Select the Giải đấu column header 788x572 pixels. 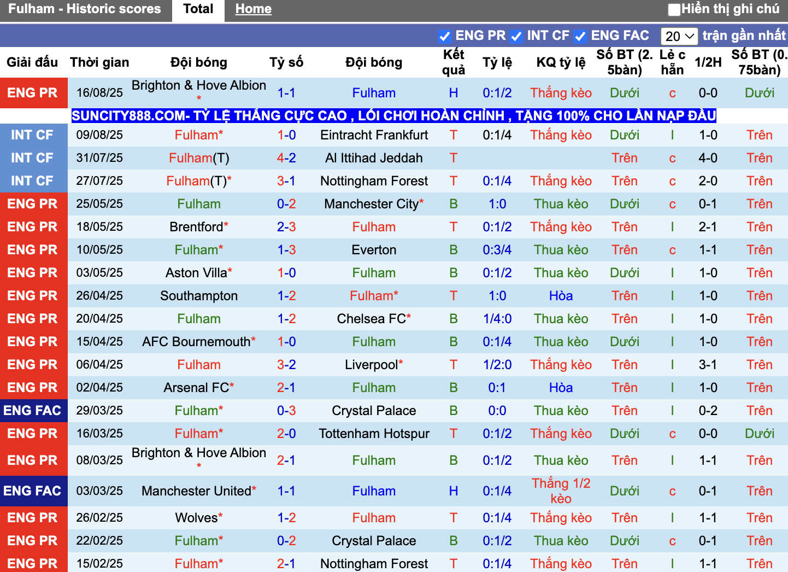click(32, 62)
